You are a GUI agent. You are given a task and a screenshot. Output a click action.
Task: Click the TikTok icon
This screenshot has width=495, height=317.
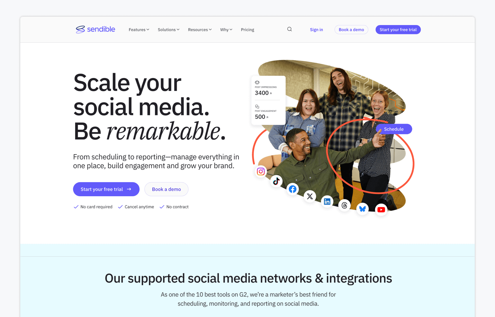click(x=276, y=181)
